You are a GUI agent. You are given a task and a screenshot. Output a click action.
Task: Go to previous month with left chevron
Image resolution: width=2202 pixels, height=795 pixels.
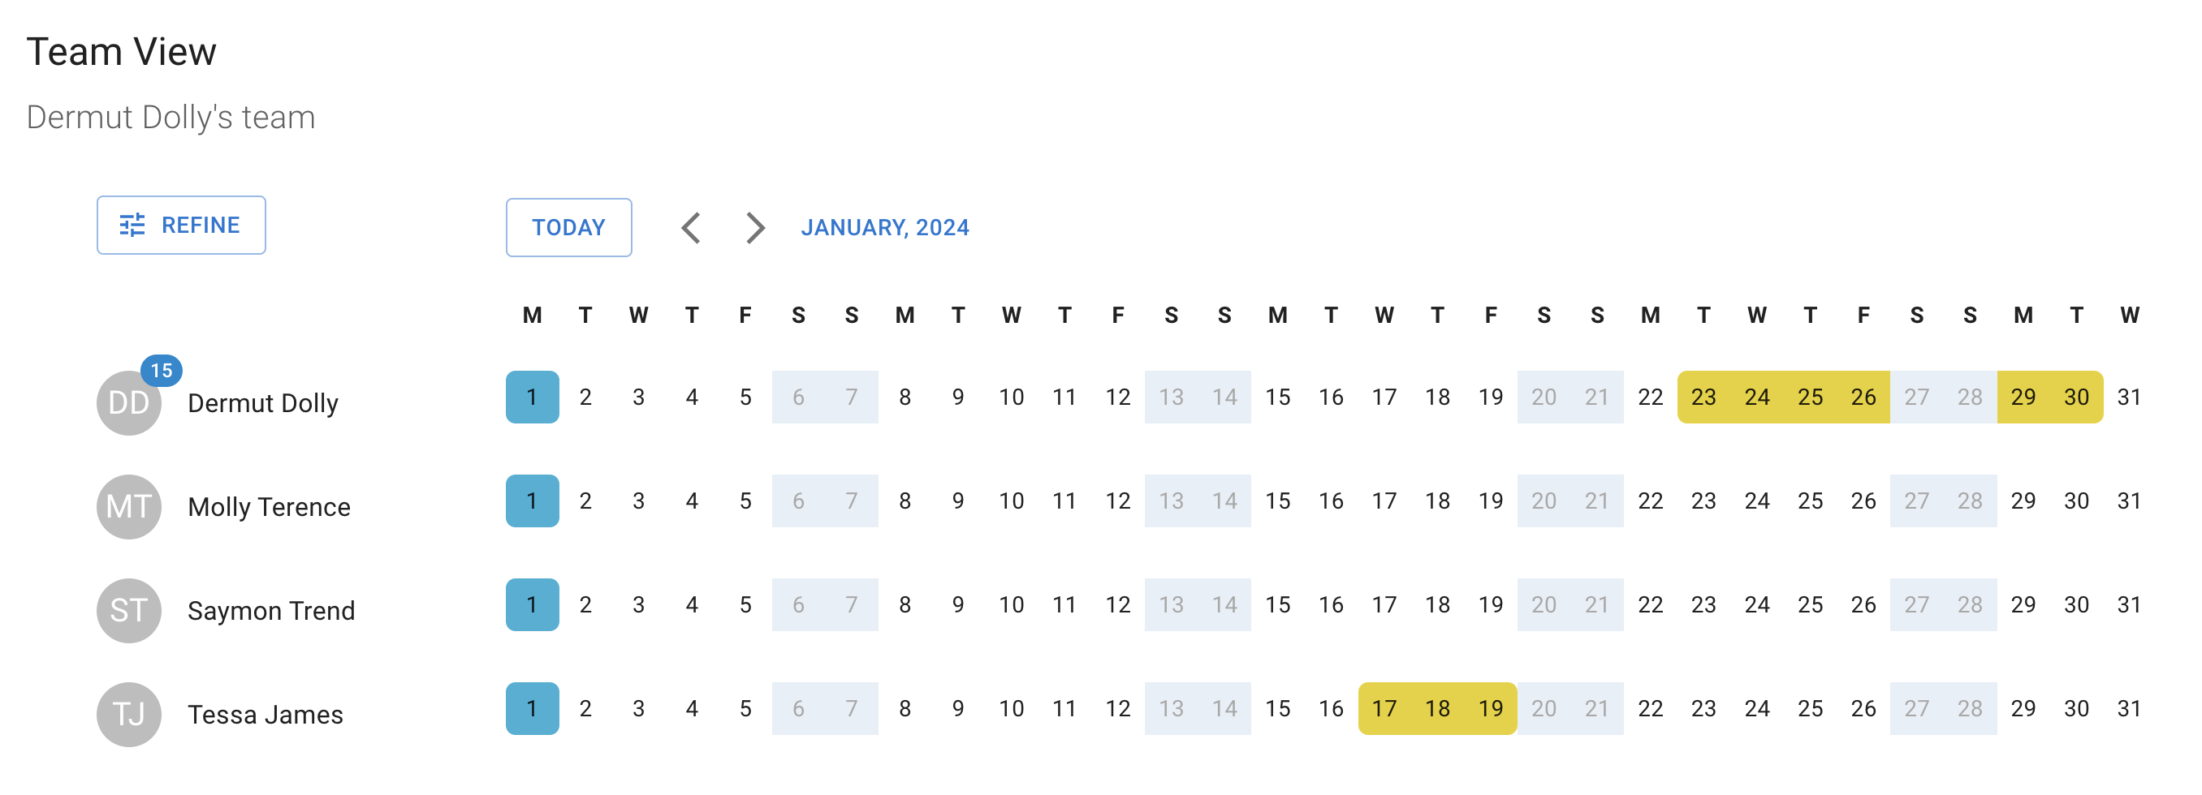pos(691,228)
